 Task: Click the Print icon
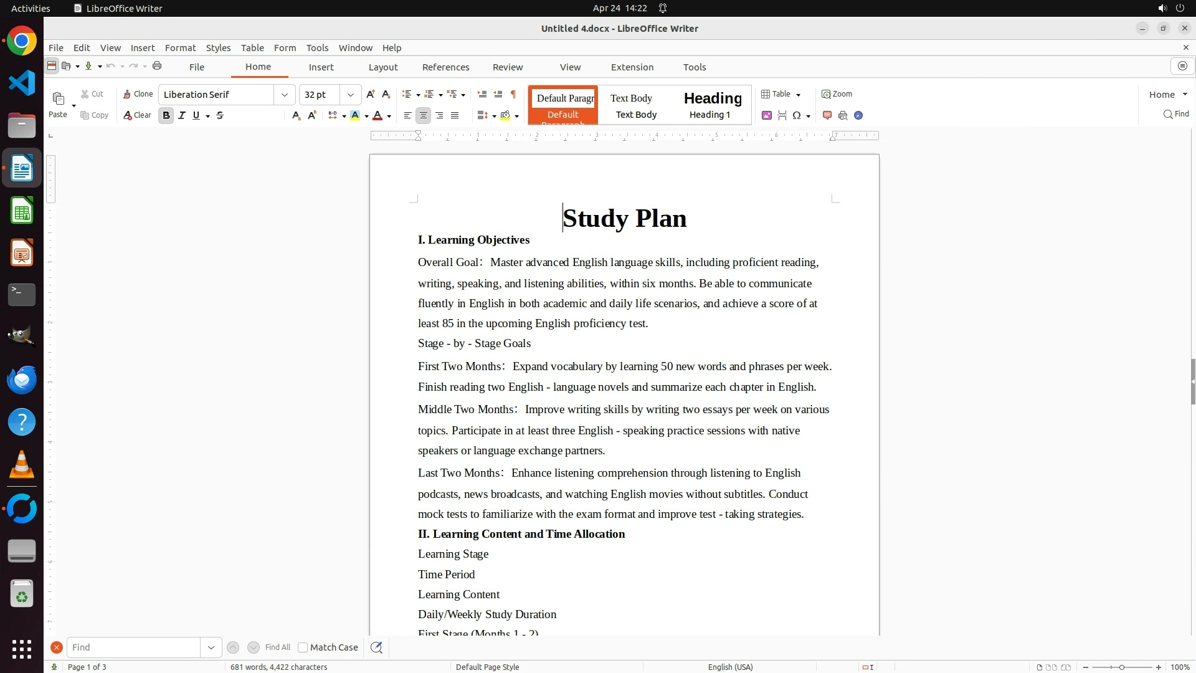[x=157, y=66]
